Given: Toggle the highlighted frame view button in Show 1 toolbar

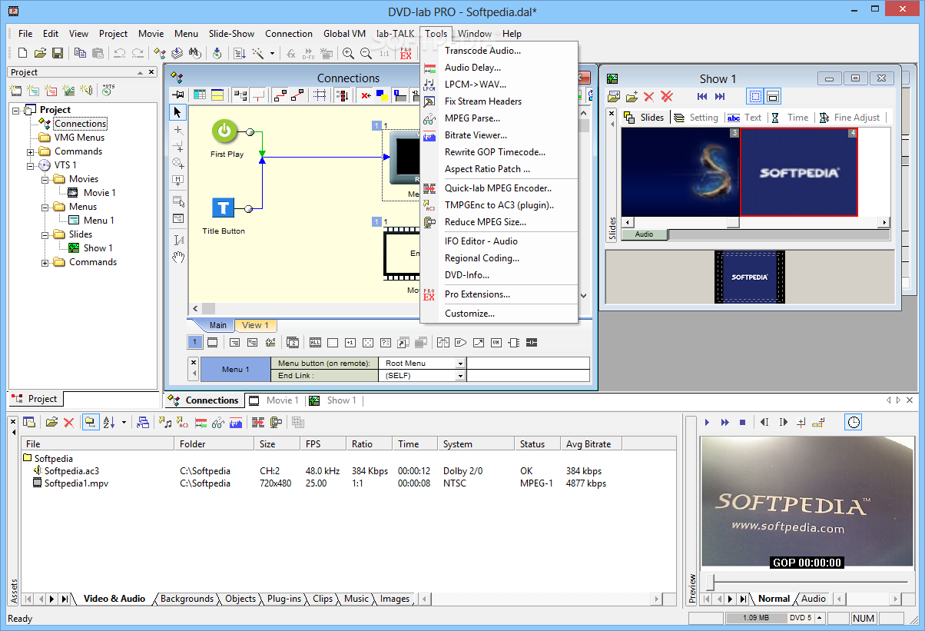Looking at the screenshot, I should [x=755, y=96].
